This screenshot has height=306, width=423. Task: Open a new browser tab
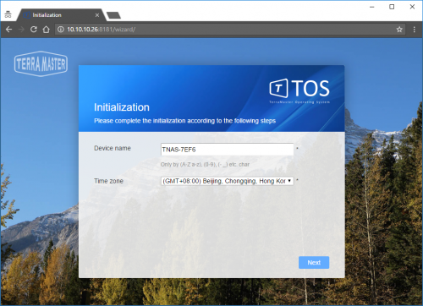coord(113,15)
